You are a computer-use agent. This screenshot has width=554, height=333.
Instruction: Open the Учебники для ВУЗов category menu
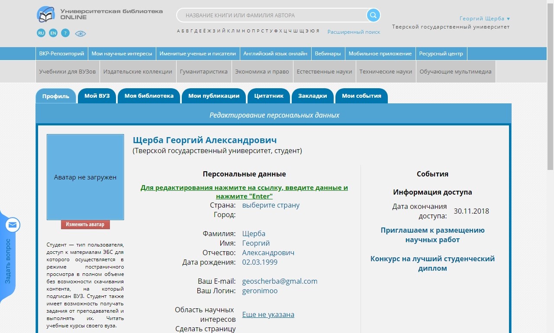pyautogui.click(x=68, y=72)
